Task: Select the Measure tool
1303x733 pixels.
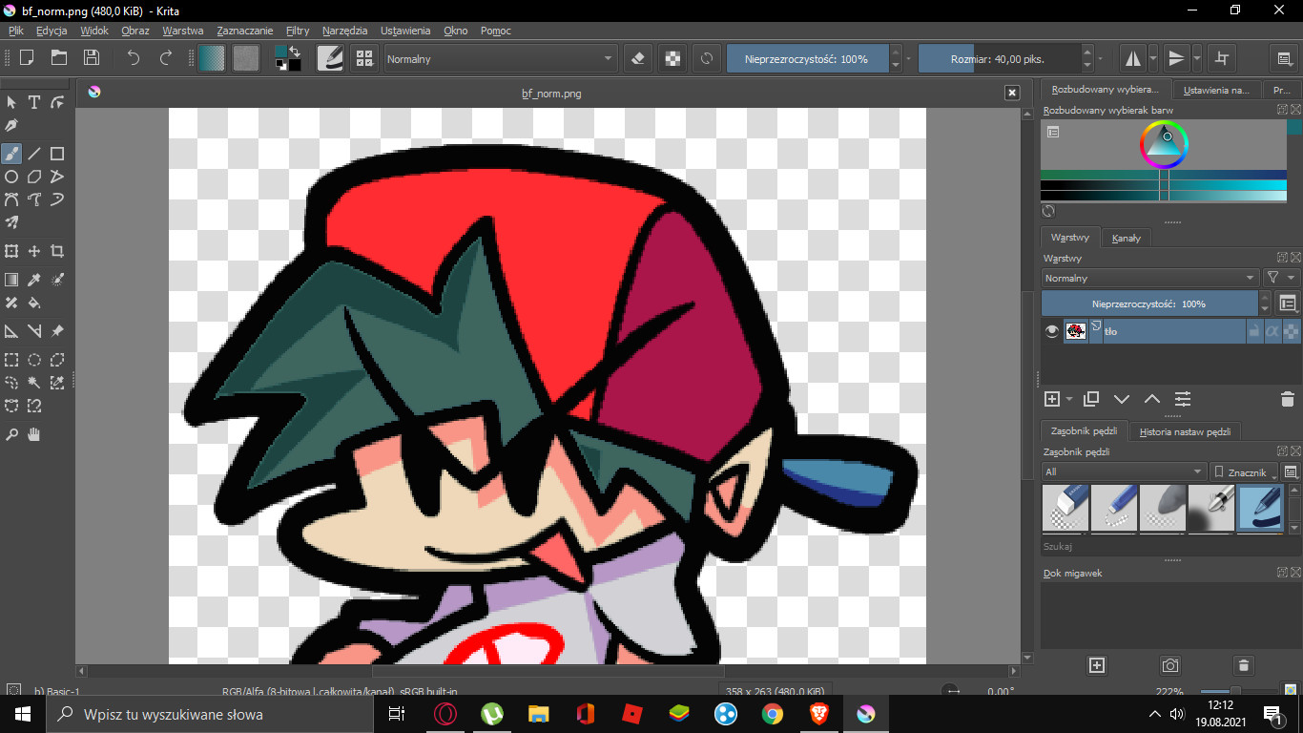Action: pos(34,331)
